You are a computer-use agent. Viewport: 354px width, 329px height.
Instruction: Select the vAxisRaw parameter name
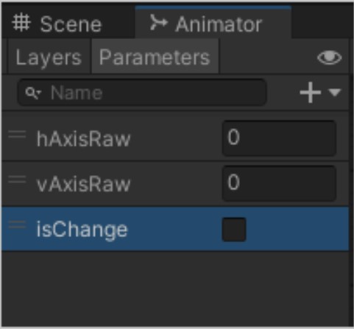click(83, 185)
